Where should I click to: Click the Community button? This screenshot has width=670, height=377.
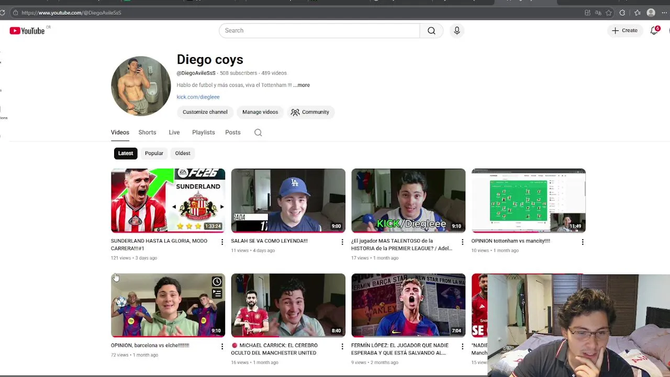[x=310, y=112]
